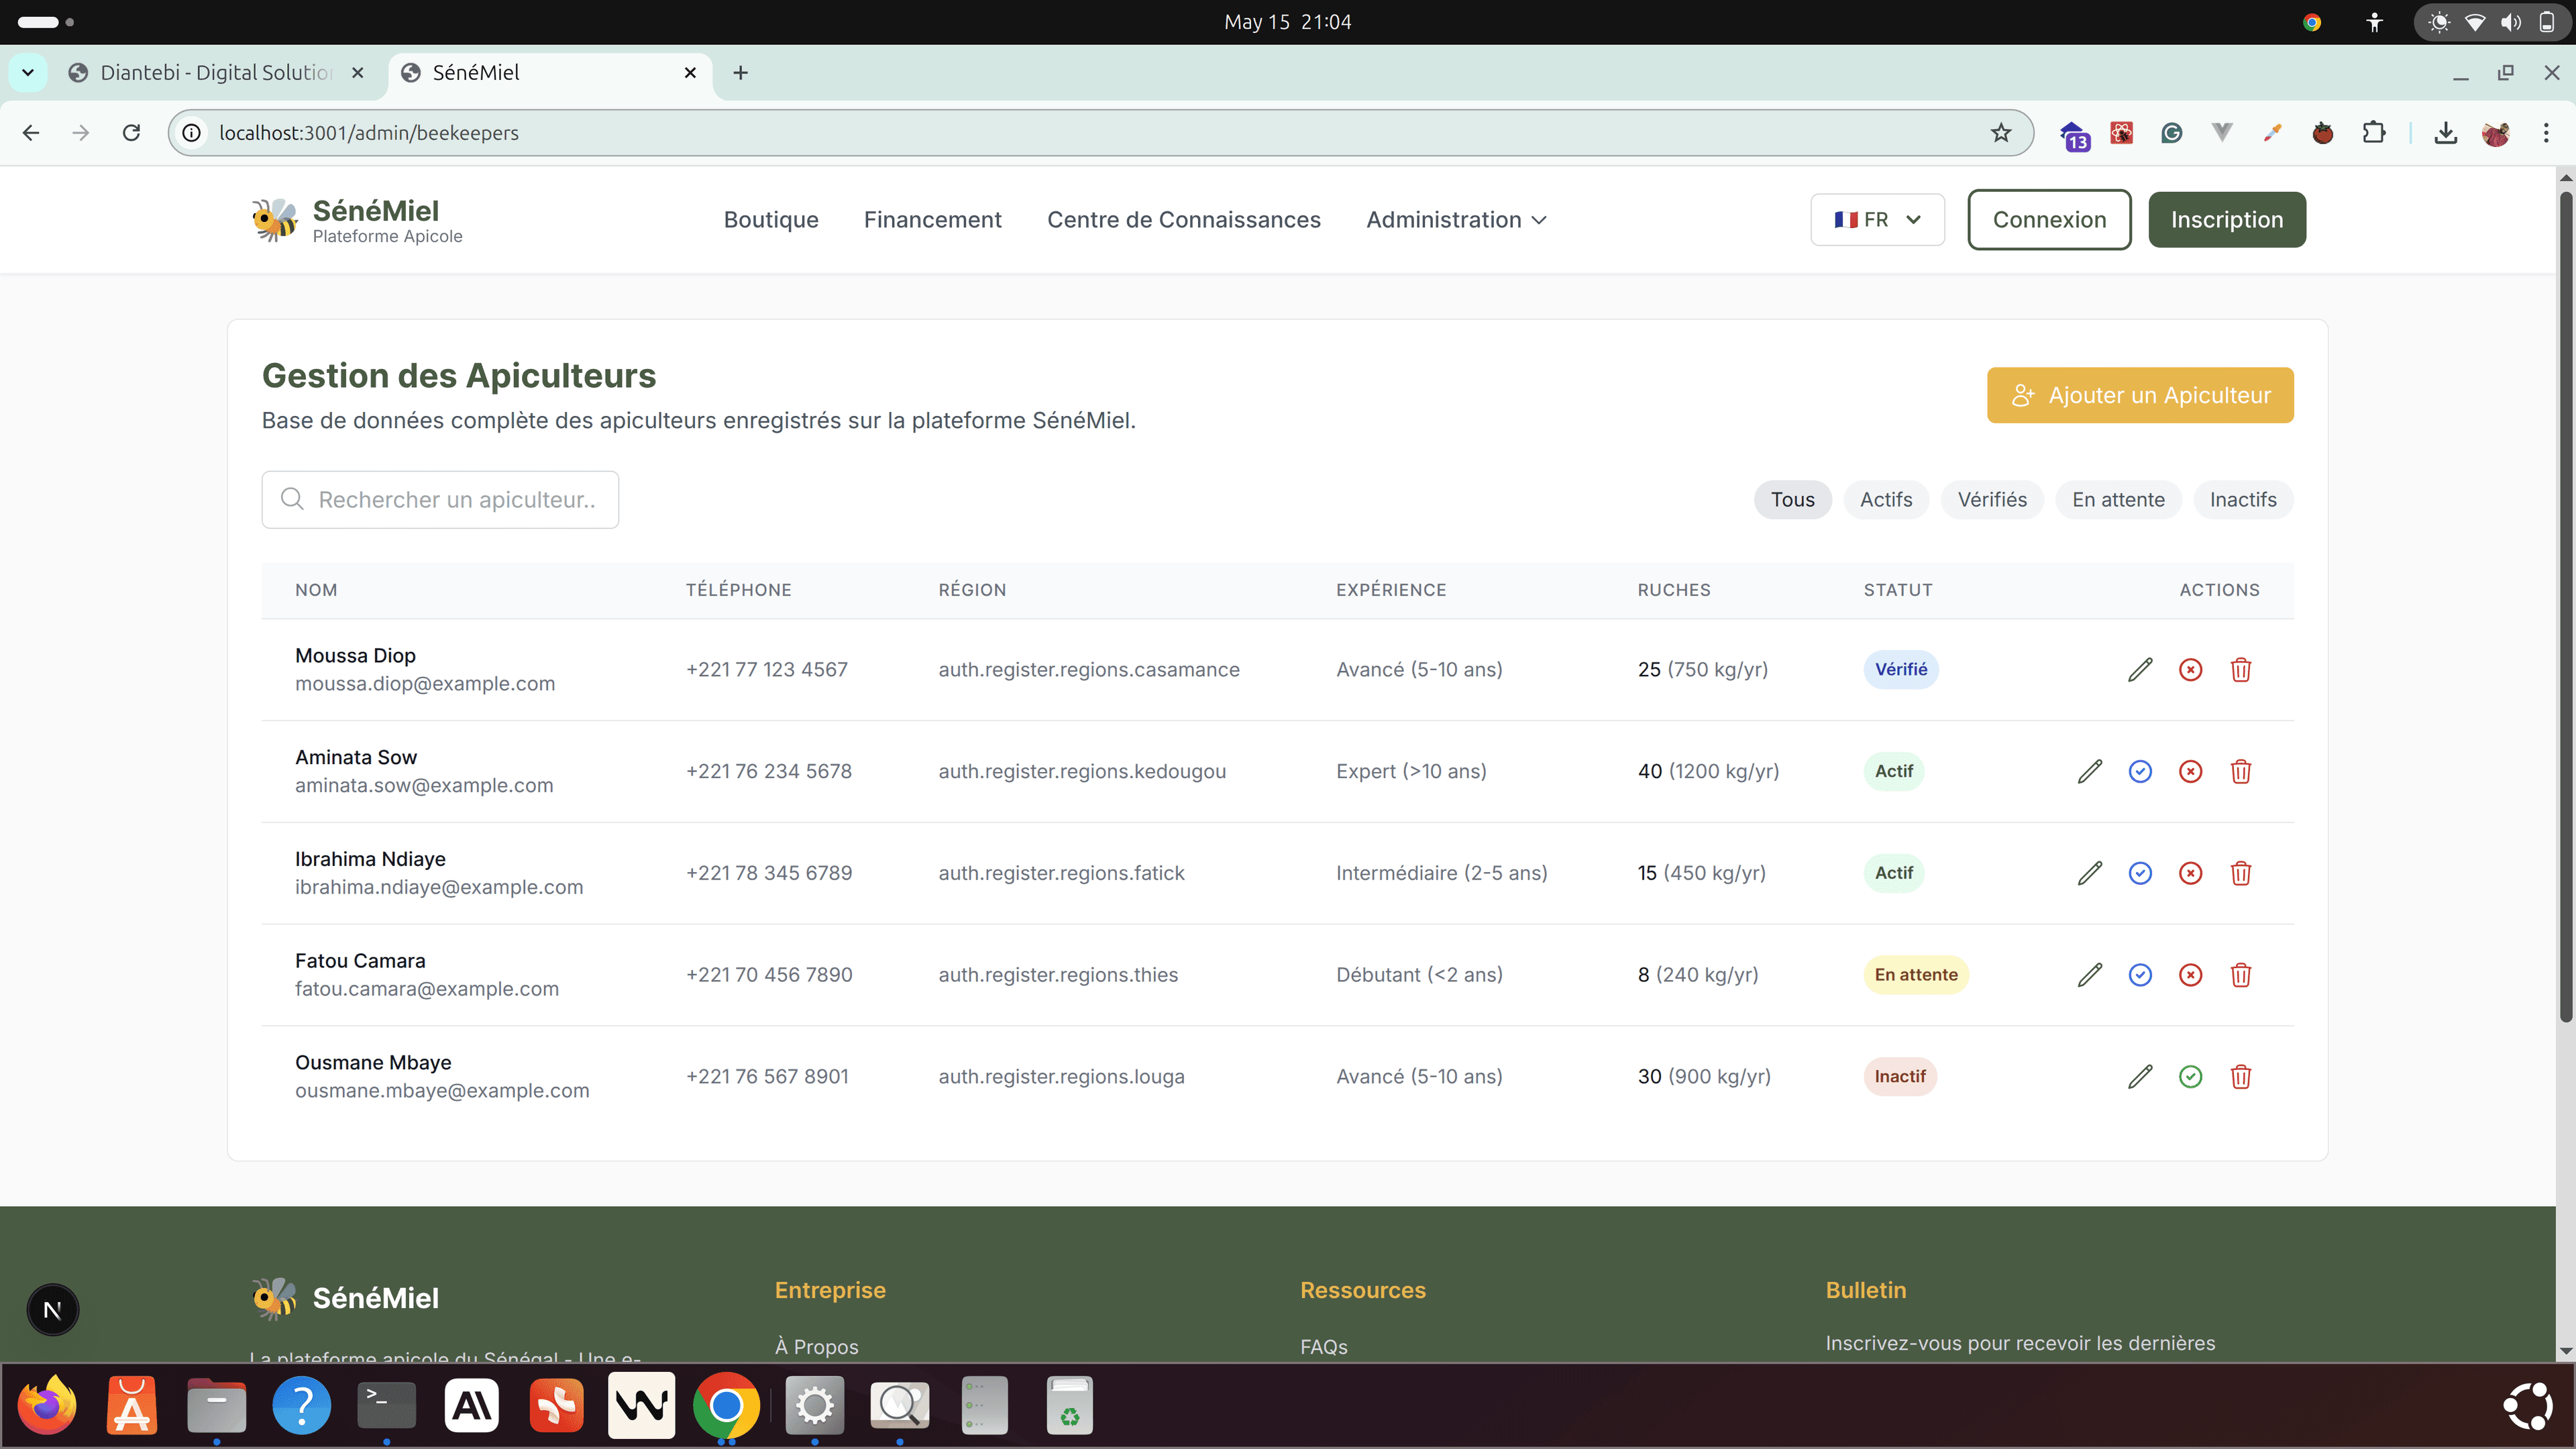Delete Fatou Camara's row with trash icon
Image resolution: width=2576 pixels, height=1449 pixels.
click(2240, 975)
